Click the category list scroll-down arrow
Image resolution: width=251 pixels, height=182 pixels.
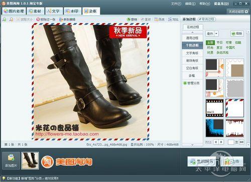click(192, 145)
